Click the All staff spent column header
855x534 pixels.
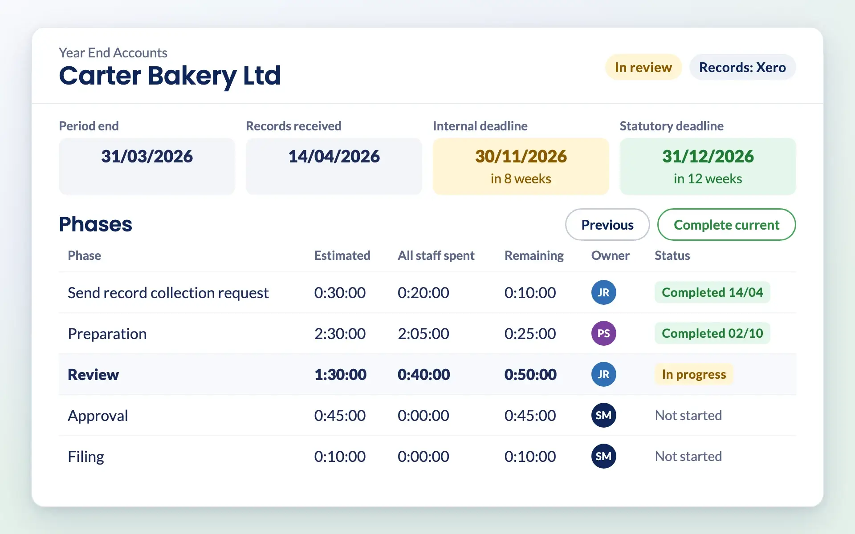[x=436, y=256]
